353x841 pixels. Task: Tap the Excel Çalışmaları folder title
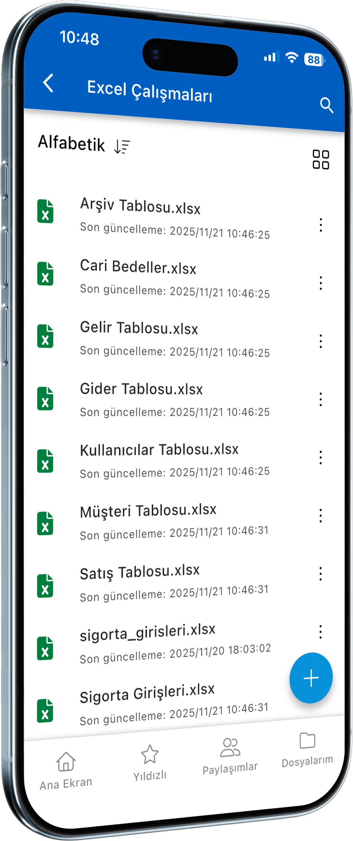[x=150, y=92]
